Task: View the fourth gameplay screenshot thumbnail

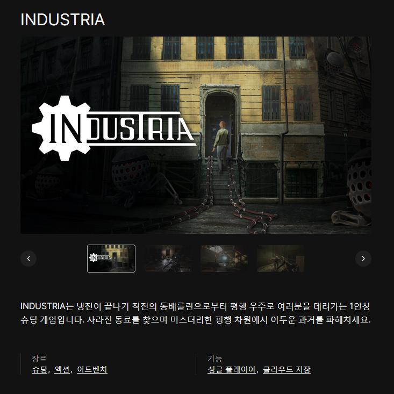Action: [x=281, y=259]
